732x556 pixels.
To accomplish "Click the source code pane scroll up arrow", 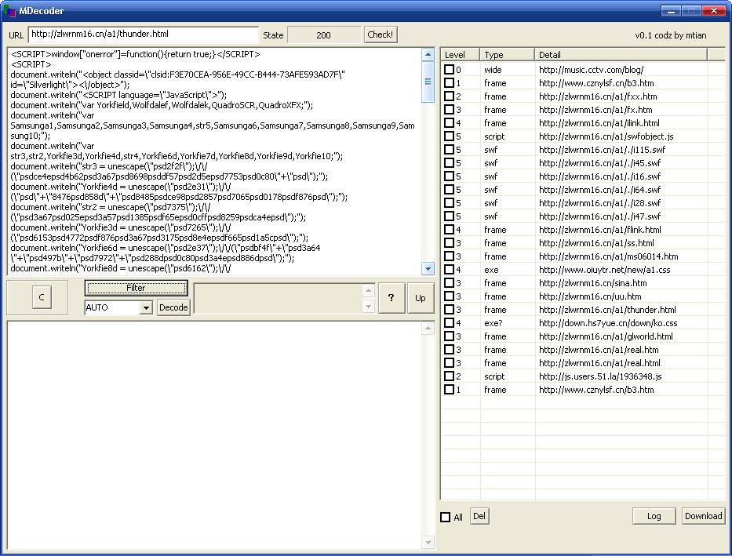I will pos(428,55).
